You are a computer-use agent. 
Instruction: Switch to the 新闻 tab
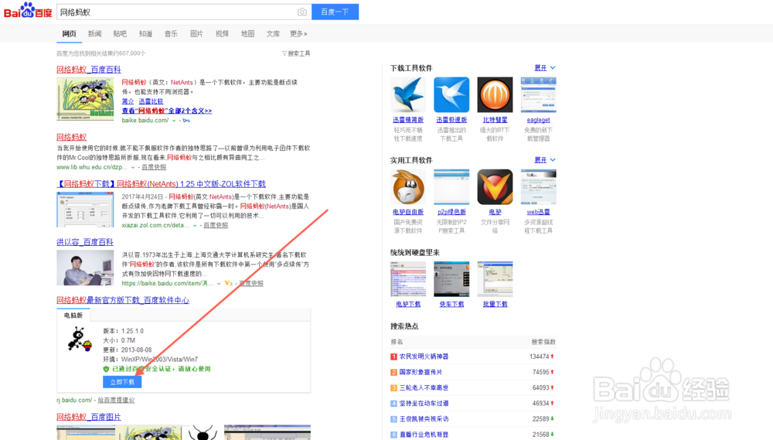(x=94, y=33)
